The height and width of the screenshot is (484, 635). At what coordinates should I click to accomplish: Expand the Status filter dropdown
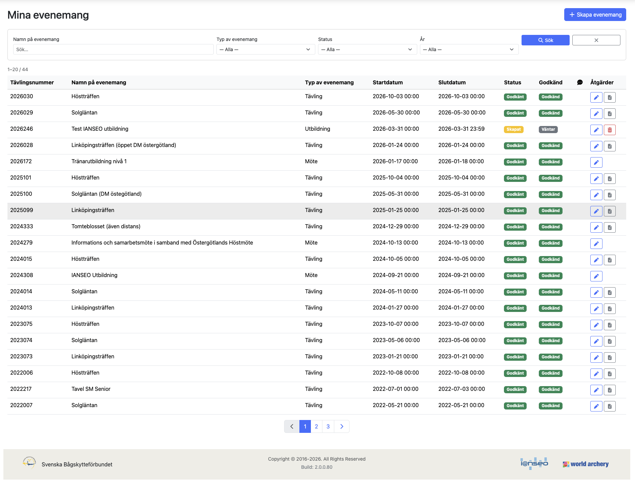(x=367, y=49)
